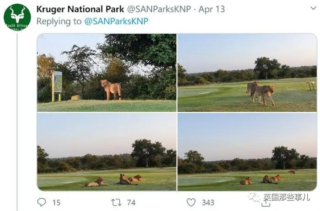Expand the tweet options chevron menu

[x=313, y=8]
